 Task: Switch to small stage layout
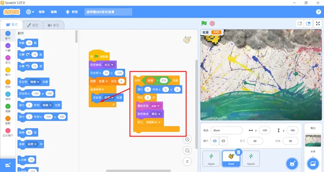(x=300, y=24)
